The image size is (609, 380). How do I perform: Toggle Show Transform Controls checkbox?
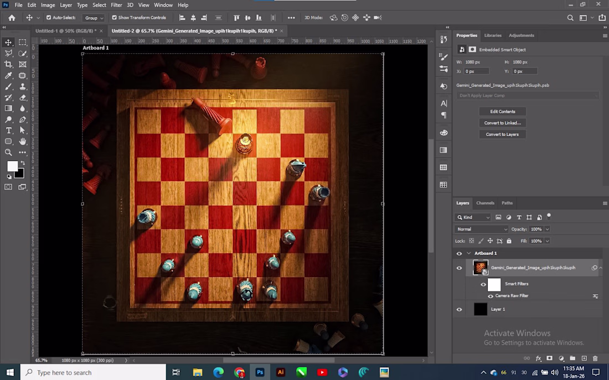(115, 18)
